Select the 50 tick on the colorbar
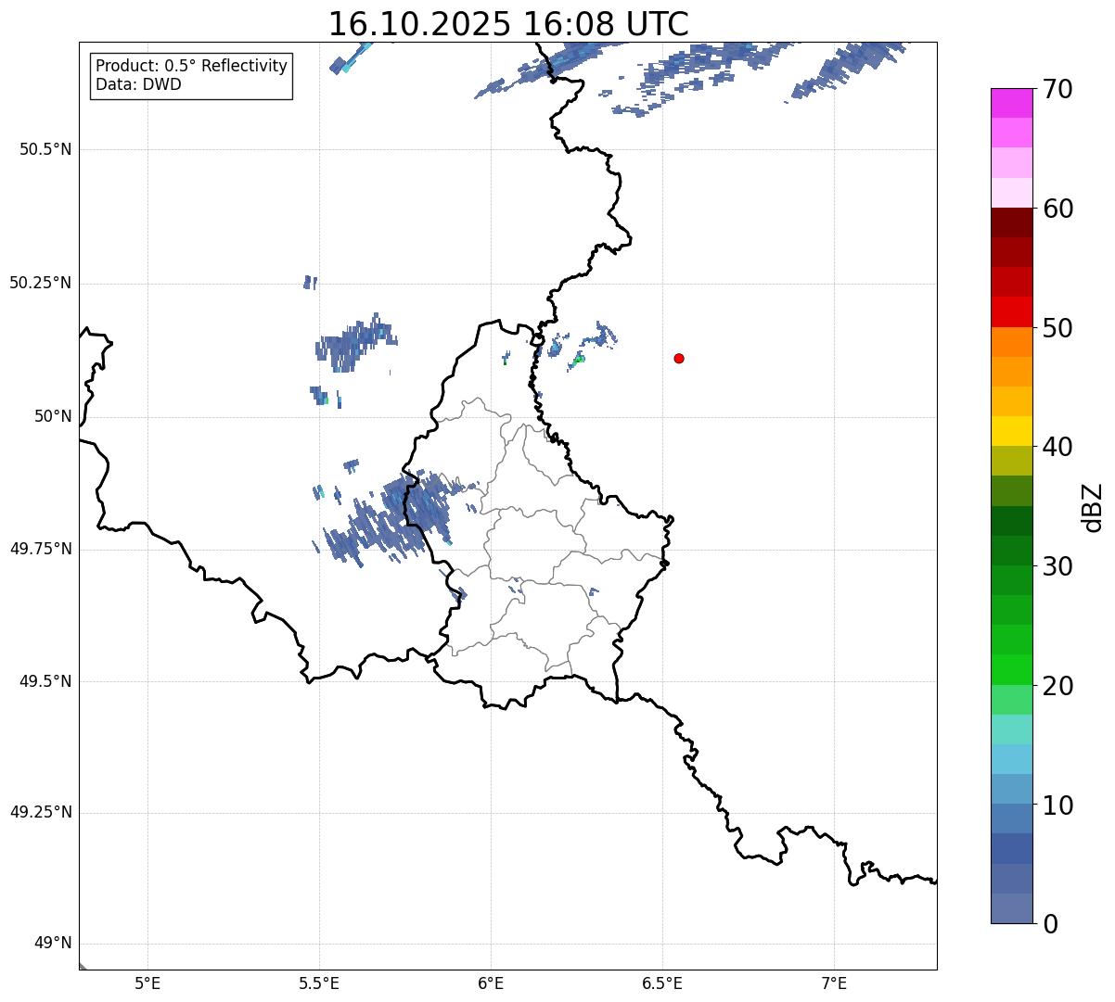 [1057, 328]
